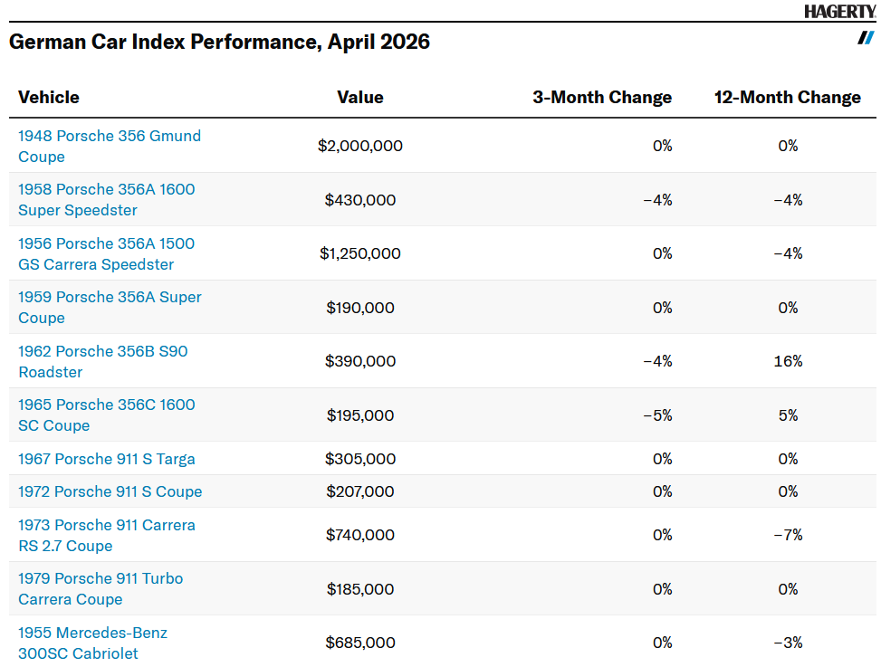Click the German Car Index Performance title

tap(219, 42)
